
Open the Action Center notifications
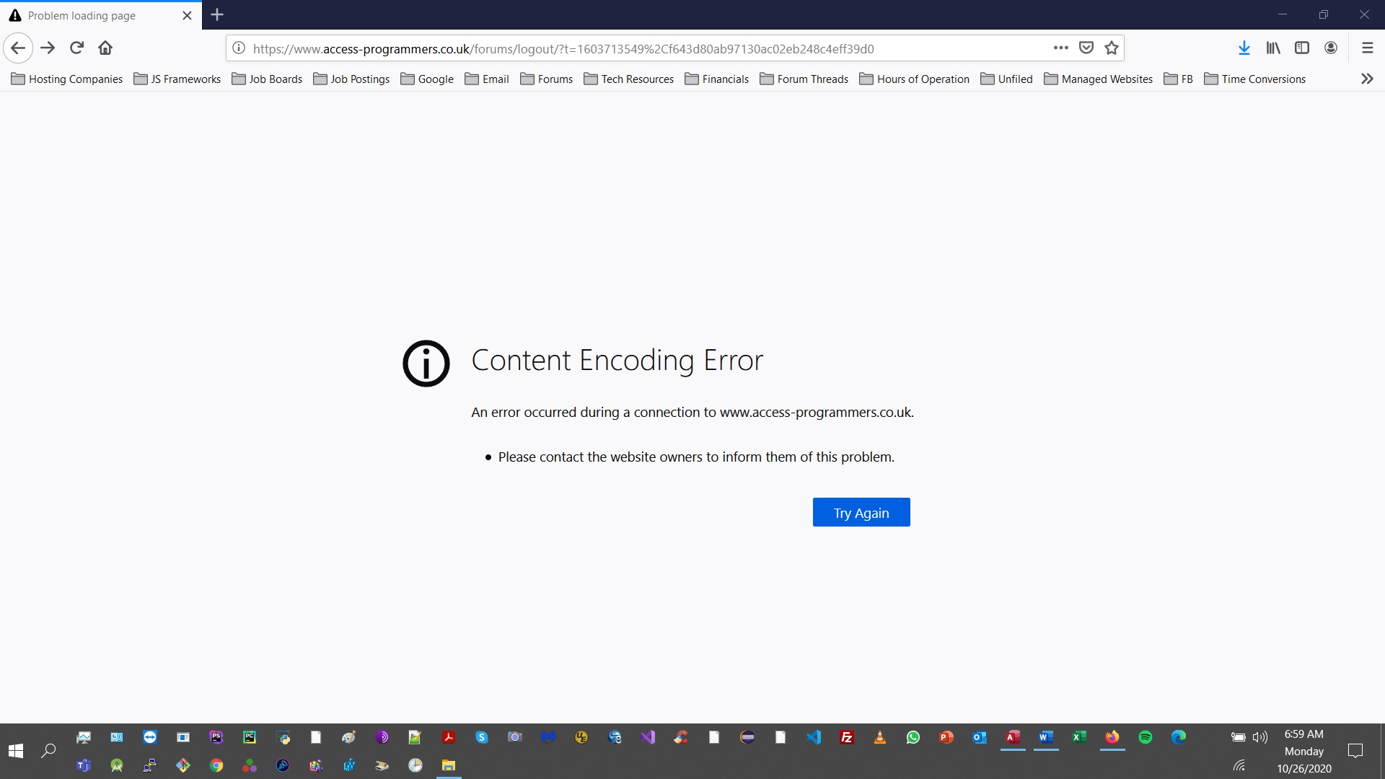[1355, 751]
